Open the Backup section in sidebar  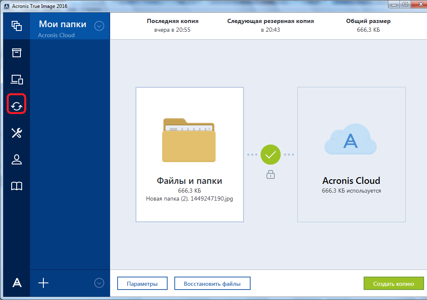pyautogui.click(x=17, y=26)
